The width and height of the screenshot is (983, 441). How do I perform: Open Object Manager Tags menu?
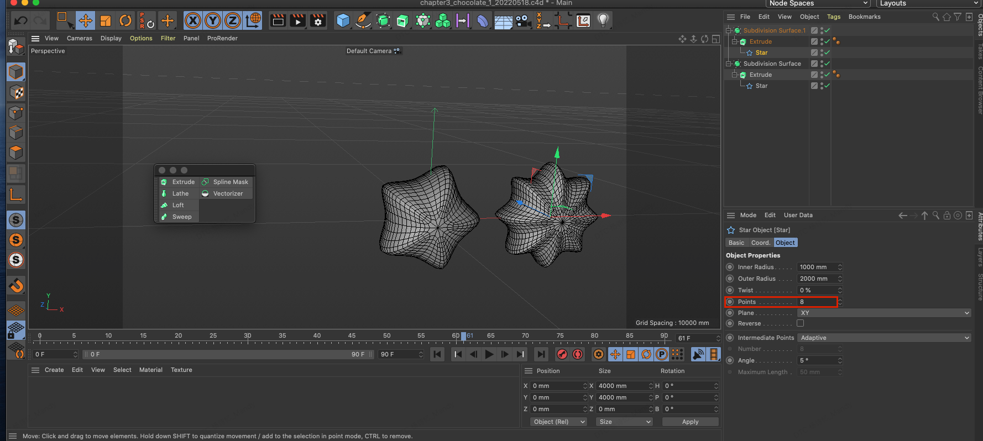834,17
